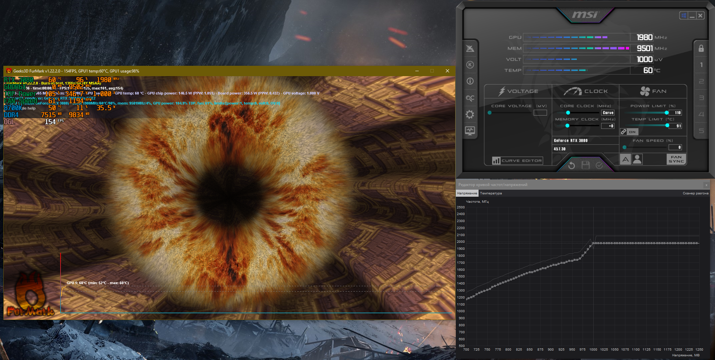Select profile slot 5
715x360 pixels.
701,131
